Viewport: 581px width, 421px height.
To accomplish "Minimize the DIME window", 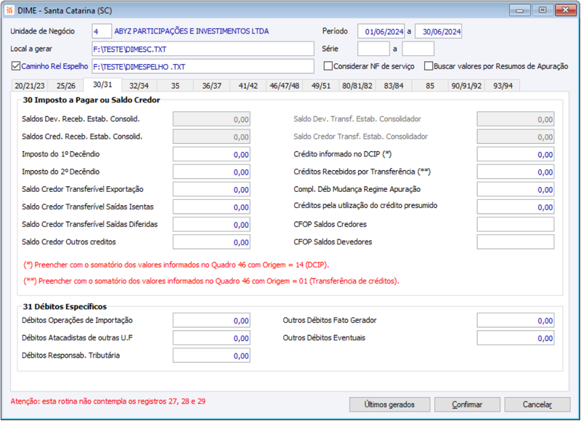I will [x=520, y=10].
